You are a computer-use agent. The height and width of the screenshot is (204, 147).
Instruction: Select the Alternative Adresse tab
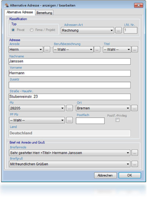pyautogui.click(x=20, y=12)
